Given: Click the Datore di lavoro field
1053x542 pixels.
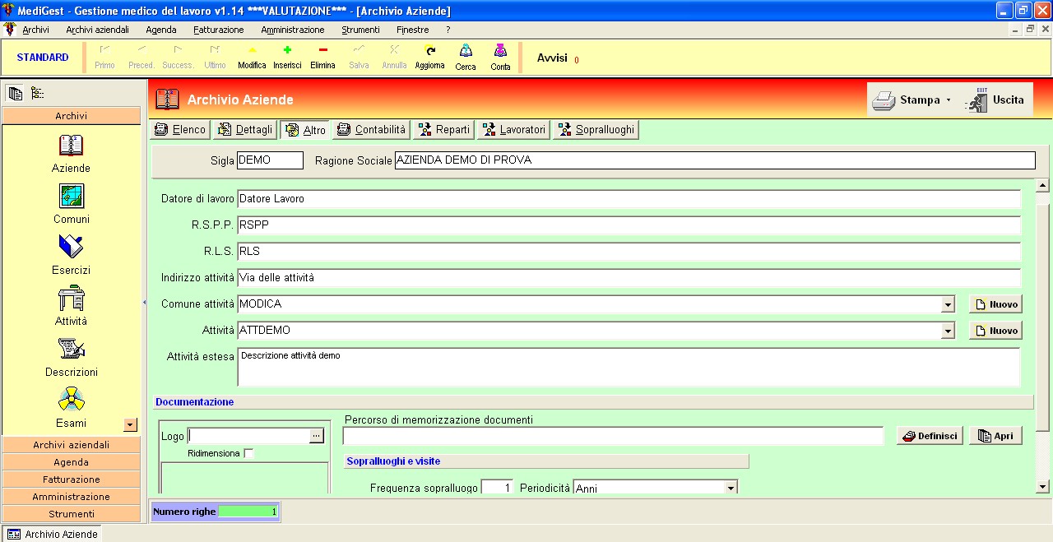Looking at the screenshot, I should 628,199.
